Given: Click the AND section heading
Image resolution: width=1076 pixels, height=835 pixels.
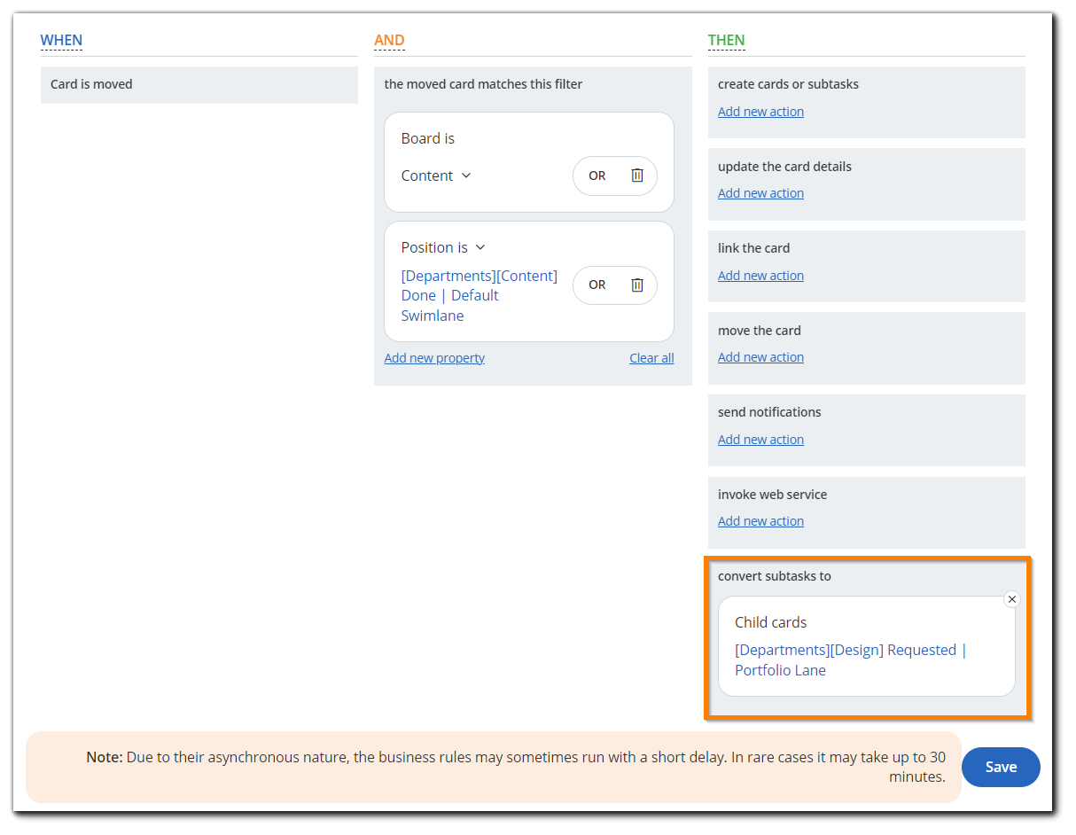Looking at the screenshot, I should [389, 40].
